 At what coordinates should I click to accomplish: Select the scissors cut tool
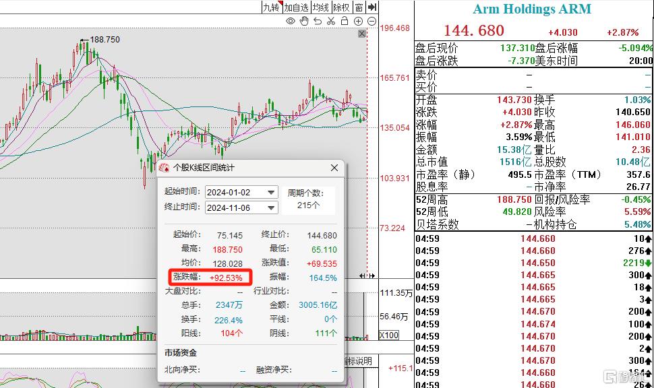pos(331,21)
